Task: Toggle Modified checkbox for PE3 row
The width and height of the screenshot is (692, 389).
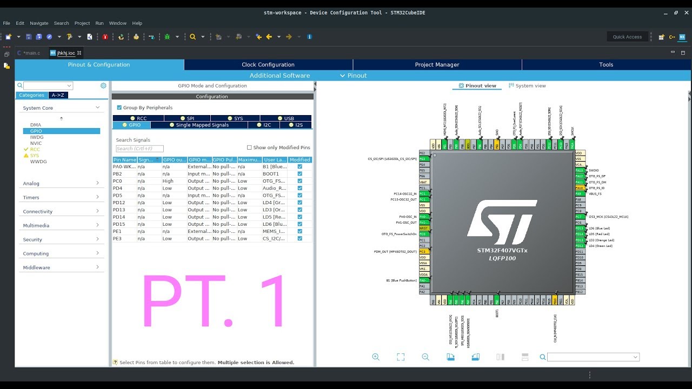Action: click(300, 238)
